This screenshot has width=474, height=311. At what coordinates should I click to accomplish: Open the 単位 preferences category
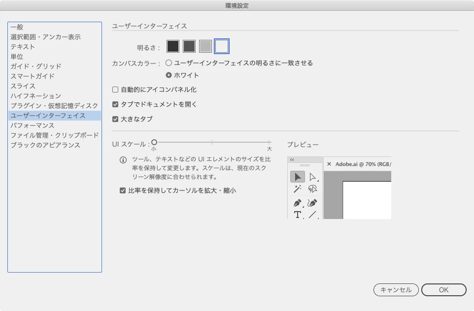[x=54, y=57]
